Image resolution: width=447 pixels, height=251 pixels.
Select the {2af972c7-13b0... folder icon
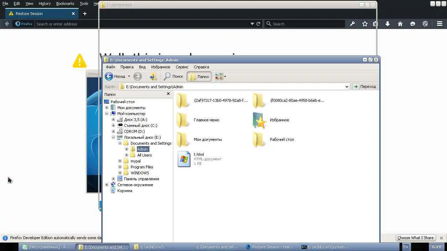(x=183, y=101)
